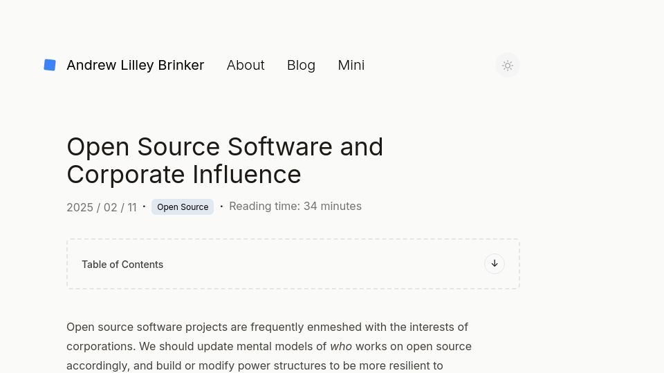The height and width of the screenshot is (373, 664).
Task: Click the article title Open Source Software and Corporate Influence
Action: click(225, 161)
